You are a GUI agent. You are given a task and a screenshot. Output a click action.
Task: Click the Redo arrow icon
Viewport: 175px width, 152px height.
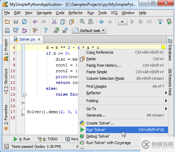(44, 22)
